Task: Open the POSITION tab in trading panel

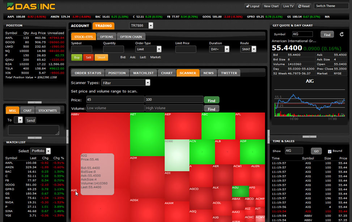Action: point(117,73)
